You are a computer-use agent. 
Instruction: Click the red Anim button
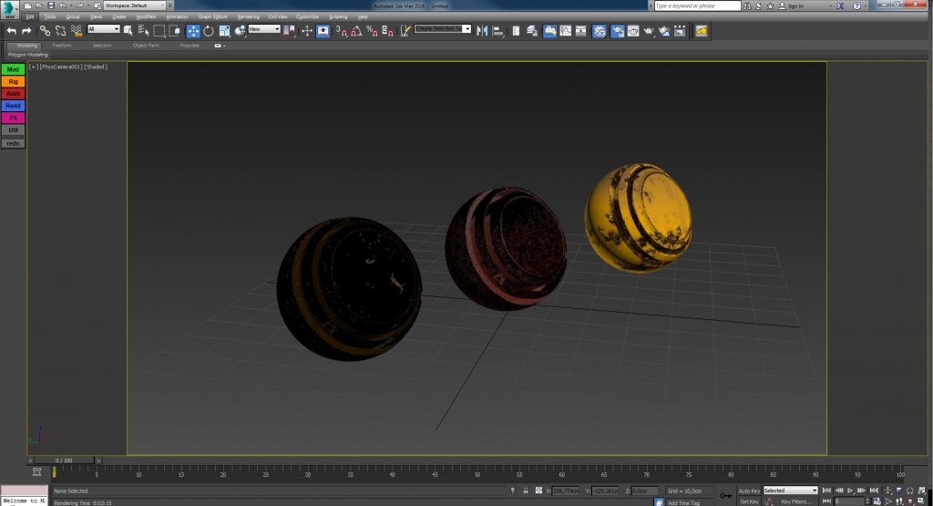(13, 94)
